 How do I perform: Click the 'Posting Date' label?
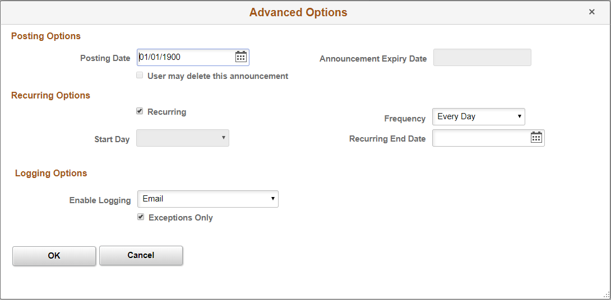click(x=105, y=58)
